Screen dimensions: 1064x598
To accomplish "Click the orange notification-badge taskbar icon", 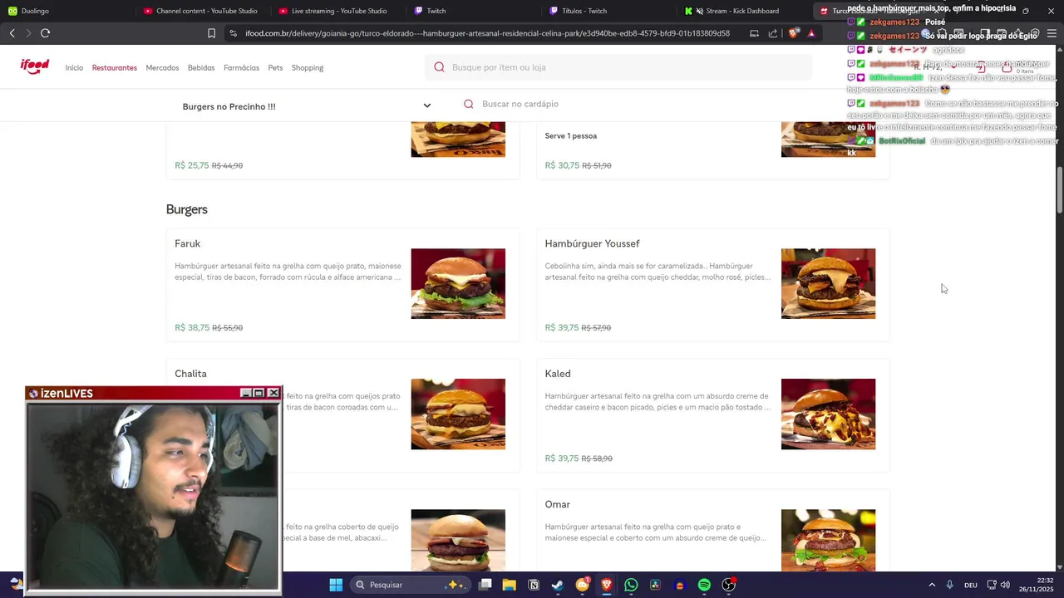I will pos(583,585).
